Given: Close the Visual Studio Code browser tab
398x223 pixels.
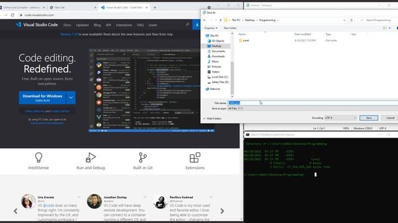Looking at the screenshot, I should [x=147, y=7].
